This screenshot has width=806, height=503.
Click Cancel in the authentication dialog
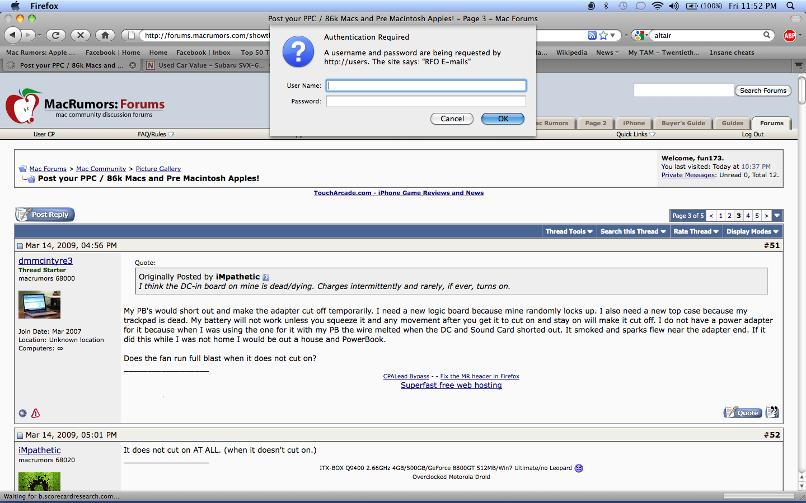pos(452,118)
